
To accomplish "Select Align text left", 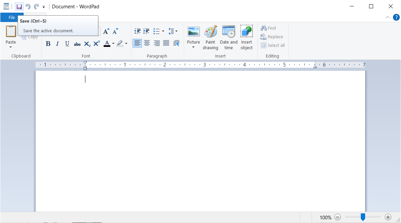I will tap(137, 43).
